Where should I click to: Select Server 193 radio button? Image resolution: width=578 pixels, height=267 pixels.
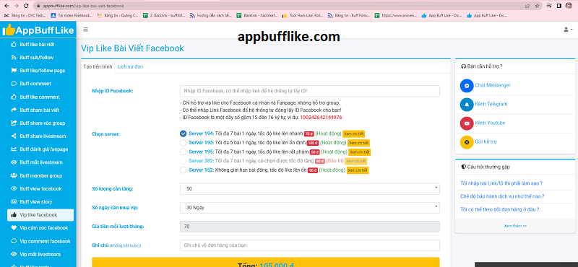point(184,143)
